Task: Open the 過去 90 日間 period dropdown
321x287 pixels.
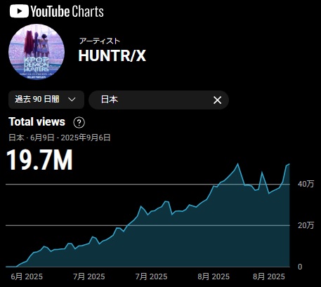Action: click(46, 100)
